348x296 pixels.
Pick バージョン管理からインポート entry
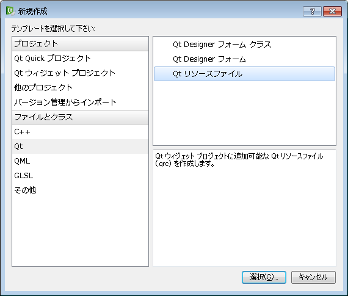click(x=80, y=103)
